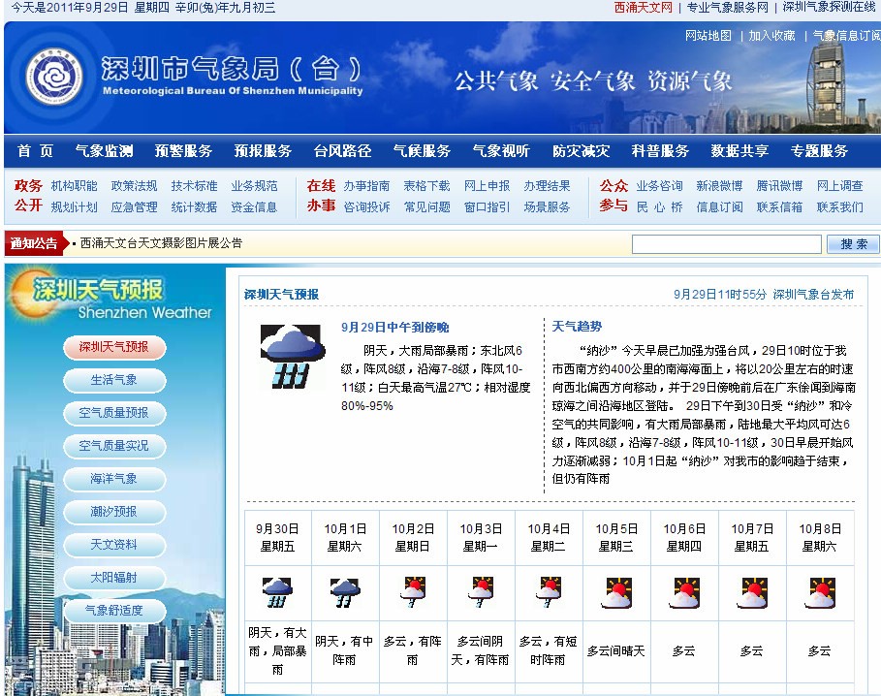Open the 西涌天文台天文摄影图片展公告 notice link

pos(161,243)
